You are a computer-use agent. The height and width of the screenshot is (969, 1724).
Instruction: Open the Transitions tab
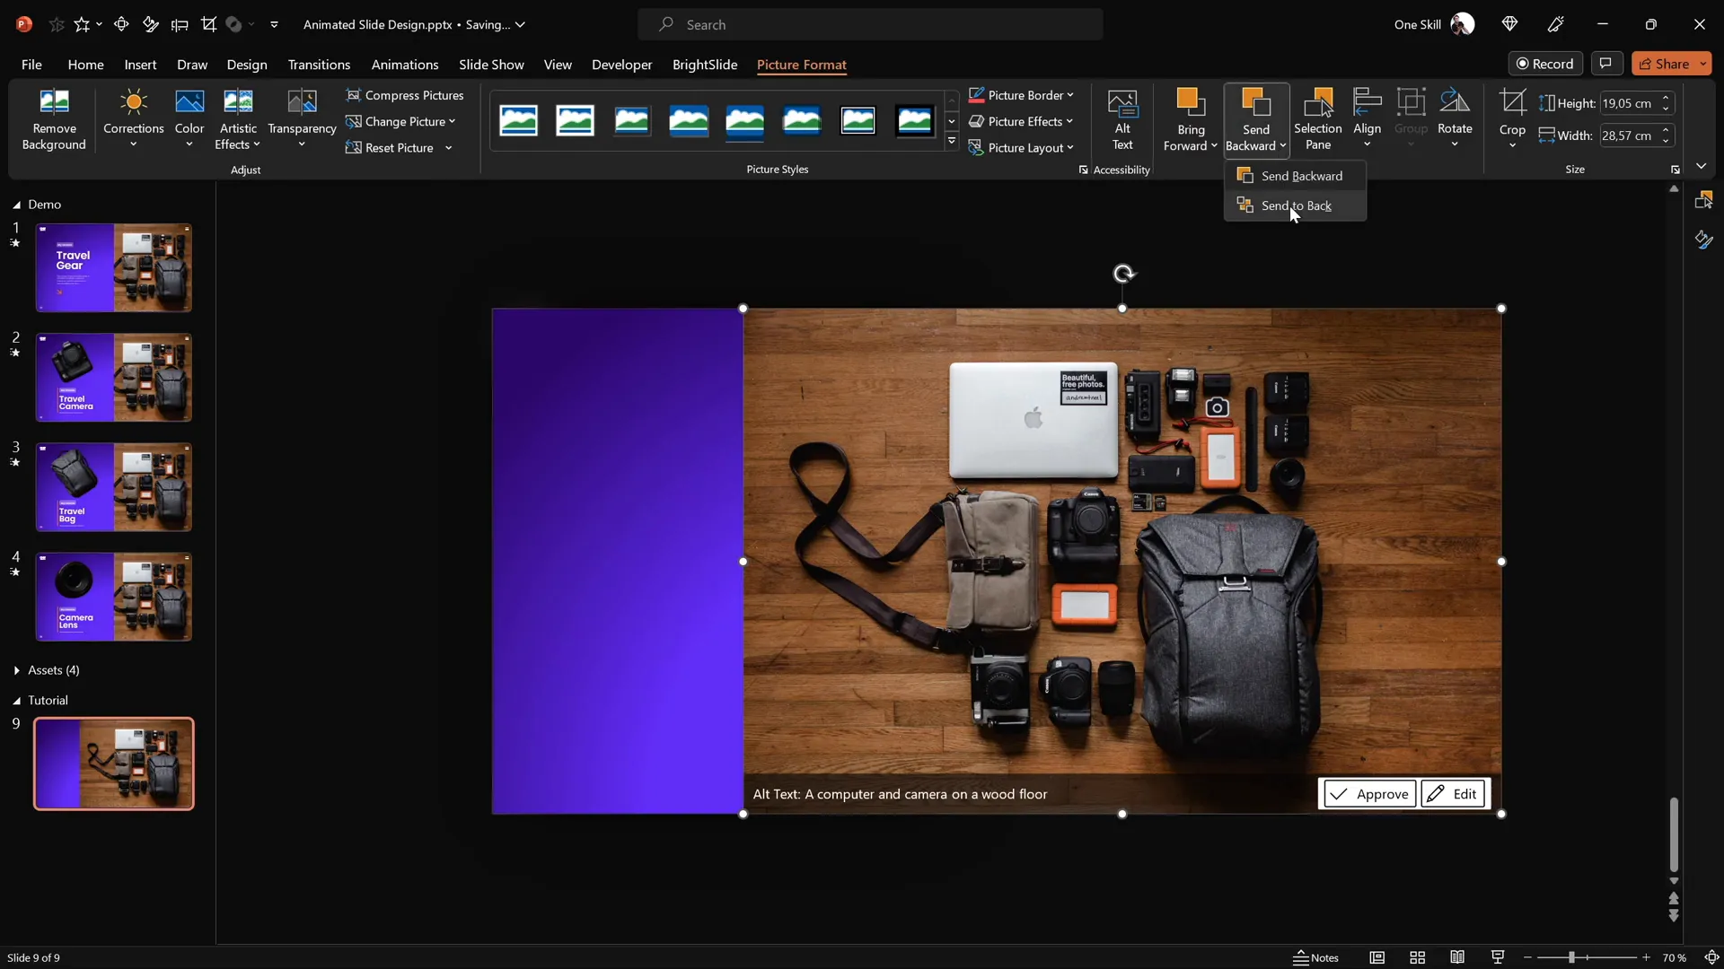(319, 65)
